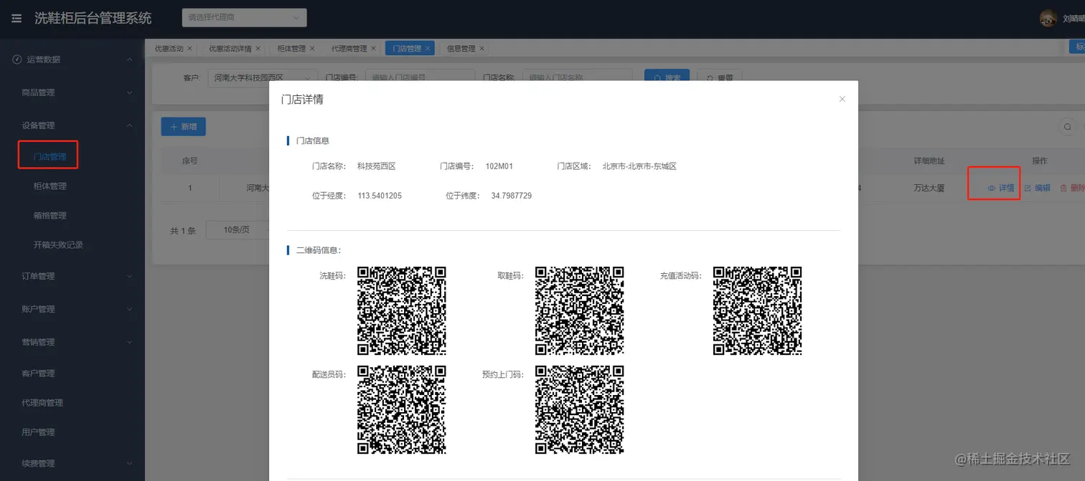The image size is (1085, 481).
Task: Click the region value 北京市-北京市-东城区
Action: point(639,166)
